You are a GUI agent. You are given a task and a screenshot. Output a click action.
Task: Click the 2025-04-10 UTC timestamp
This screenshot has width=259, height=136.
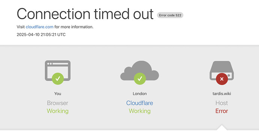point(41,35)
